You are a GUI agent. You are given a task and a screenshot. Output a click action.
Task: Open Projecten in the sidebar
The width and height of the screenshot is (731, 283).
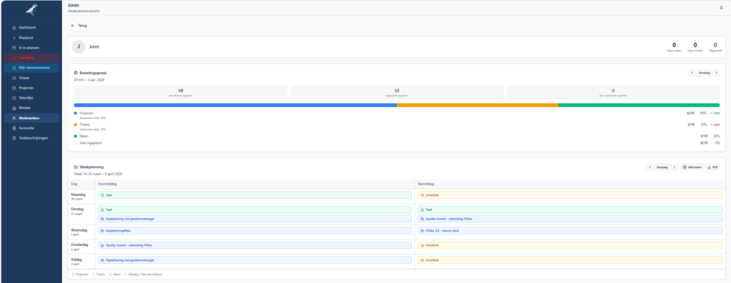31,88
